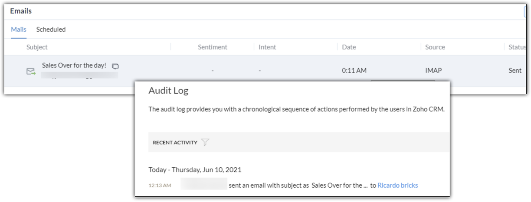
Task: Click the Subject column header
Action: [37, 47]
